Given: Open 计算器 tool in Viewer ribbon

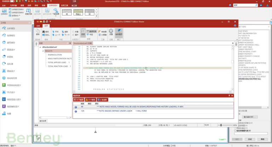Looking at the screenshot, I should tap(102, 35).
